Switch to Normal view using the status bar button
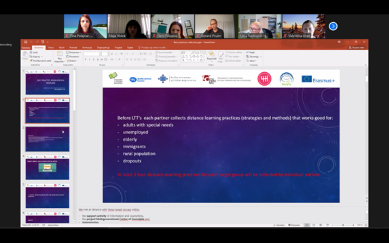Screen dimensions: 389x243 tap(307, 225)
